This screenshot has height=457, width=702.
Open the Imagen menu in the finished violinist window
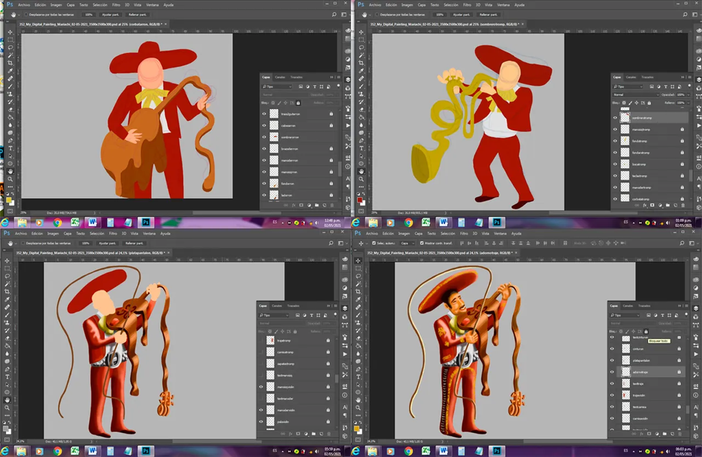[404, 234]
